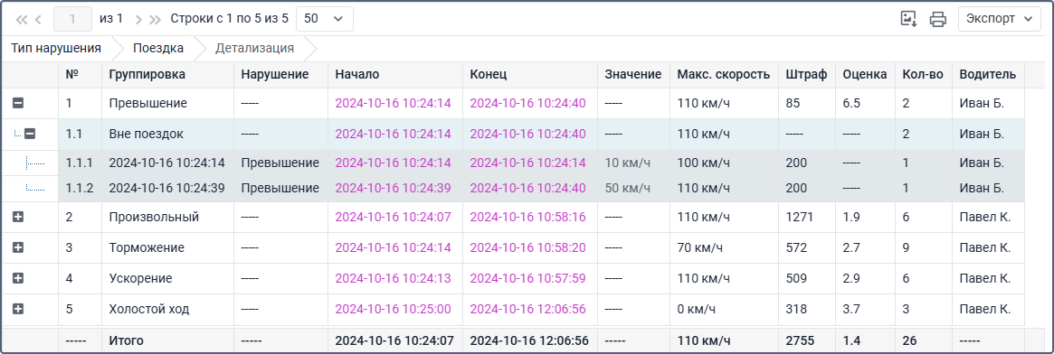Select the Произвольный cell

click(x=167, y=218)
